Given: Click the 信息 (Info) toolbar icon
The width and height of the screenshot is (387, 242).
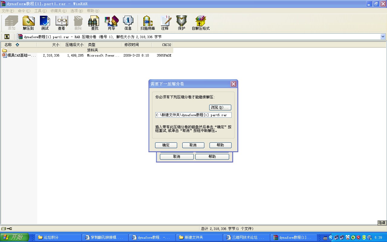Looking at the screenshot, I should coord(128,23).
